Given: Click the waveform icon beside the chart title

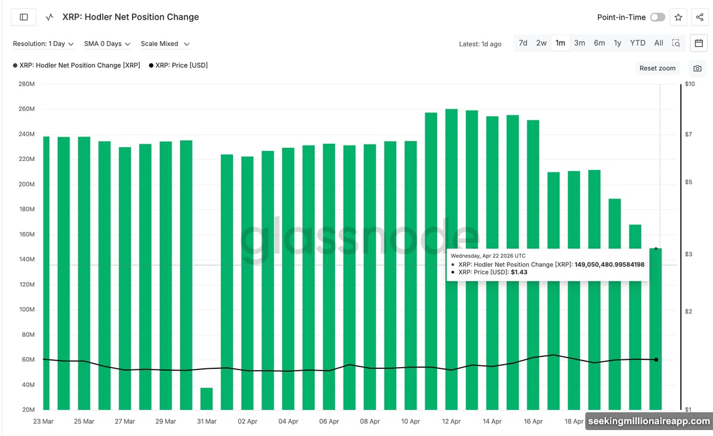Looking at the screenshot, I should click(x=49, y=17).
